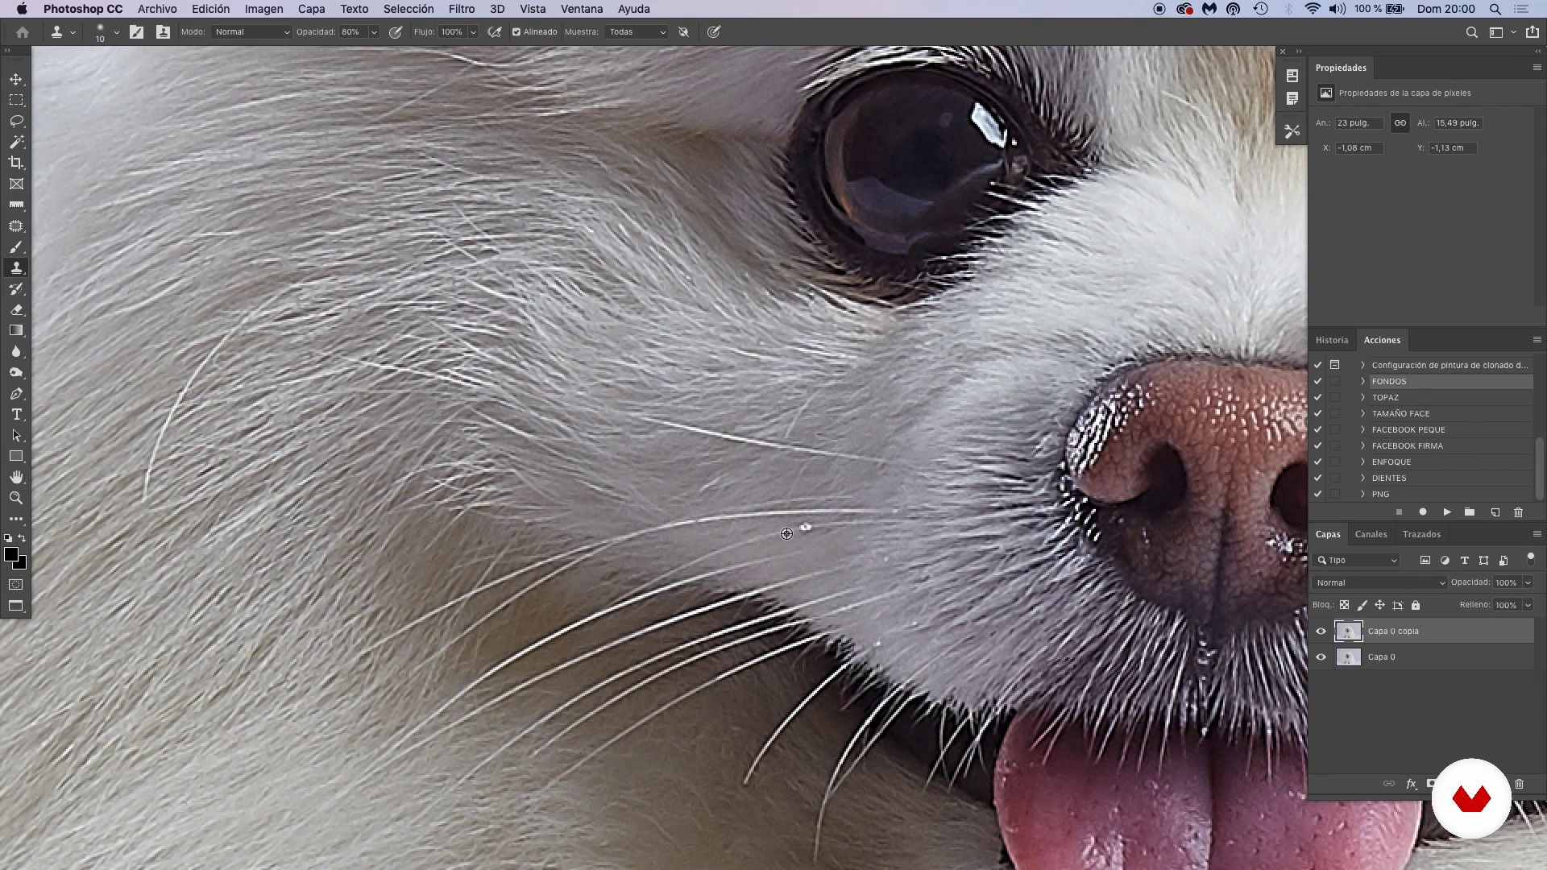The width and height of the screenshot is (1547, 870).
Task: Open the Muestra sample dropdown
Action: click(x=637, y=32)
